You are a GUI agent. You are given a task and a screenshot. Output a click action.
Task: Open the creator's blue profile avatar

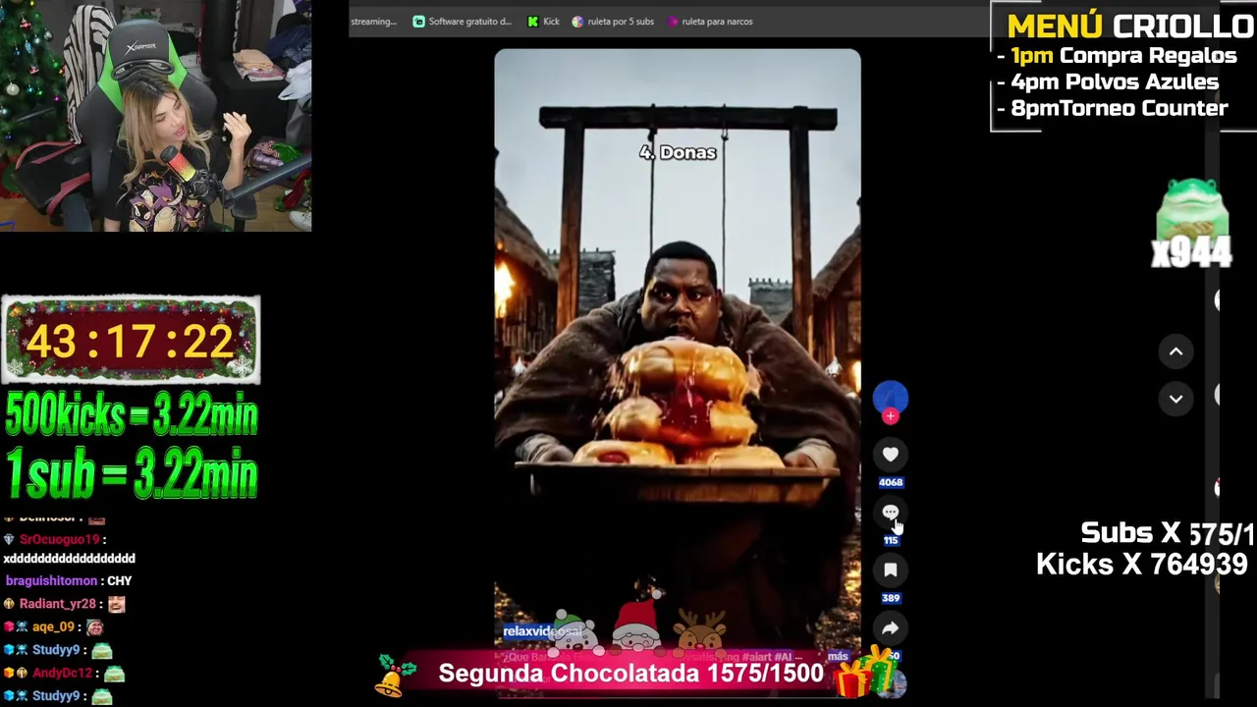(x=890, y=397)
